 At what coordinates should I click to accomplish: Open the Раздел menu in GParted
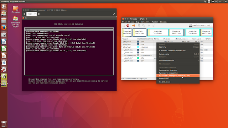click(x=155, y=22)
